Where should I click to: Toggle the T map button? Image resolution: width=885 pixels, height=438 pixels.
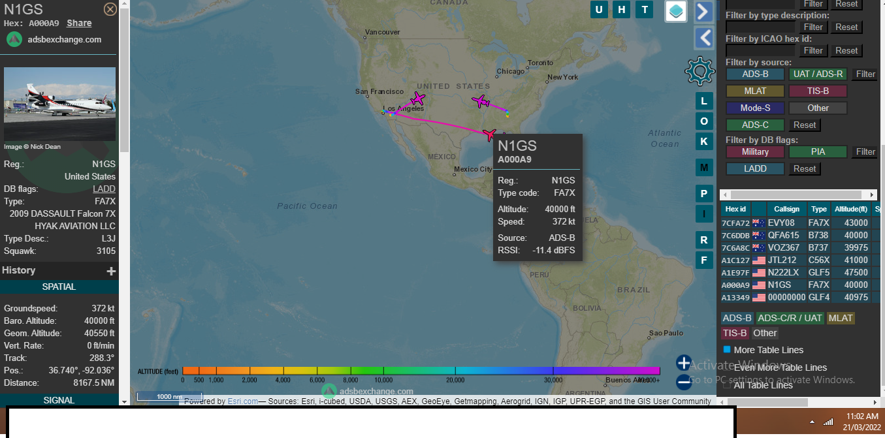[645, 9]
